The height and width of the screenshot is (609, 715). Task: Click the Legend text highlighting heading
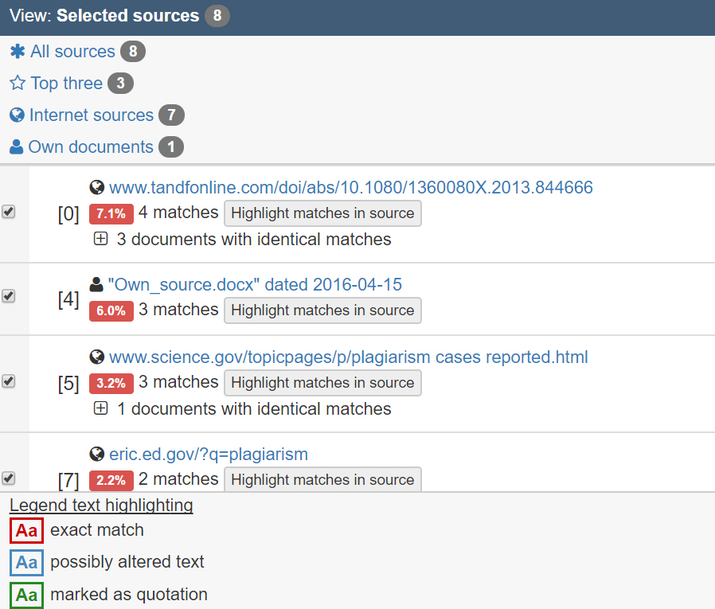pos(101,505)
